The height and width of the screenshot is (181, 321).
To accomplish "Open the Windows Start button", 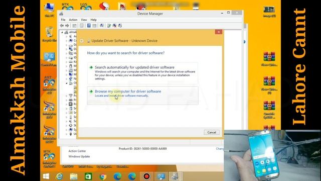I will tap(46, 176).
